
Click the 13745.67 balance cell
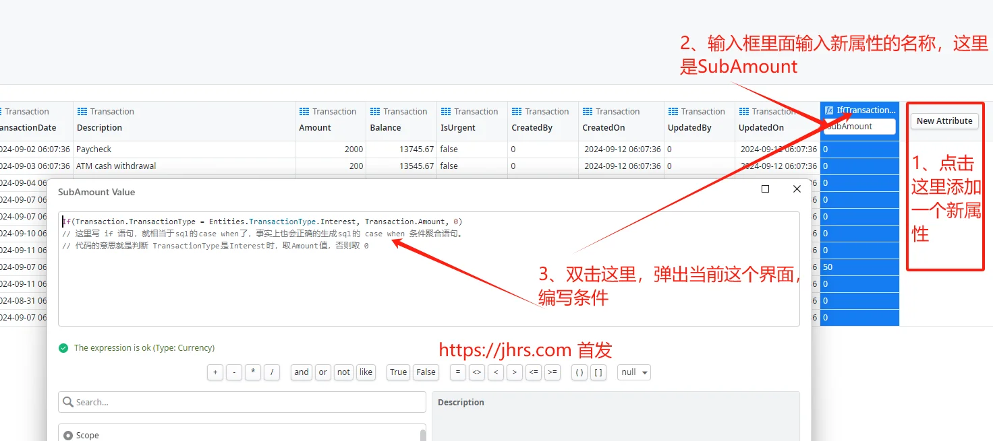pyautogui.click(x=401, y=149)
